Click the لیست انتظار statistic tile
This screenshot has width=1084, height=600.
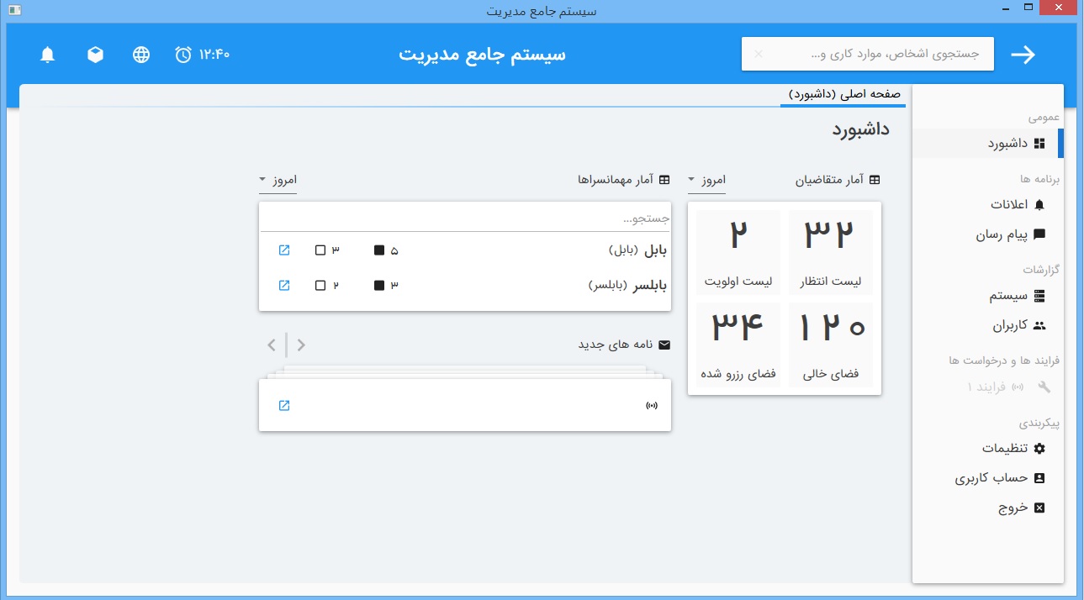point(830,252)
